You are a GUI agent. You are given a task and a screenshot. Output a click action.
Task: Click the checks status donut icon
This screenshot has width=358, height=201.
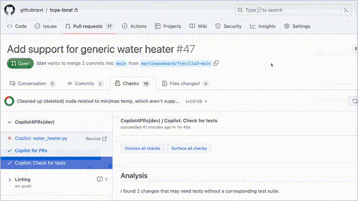(10, 101)
